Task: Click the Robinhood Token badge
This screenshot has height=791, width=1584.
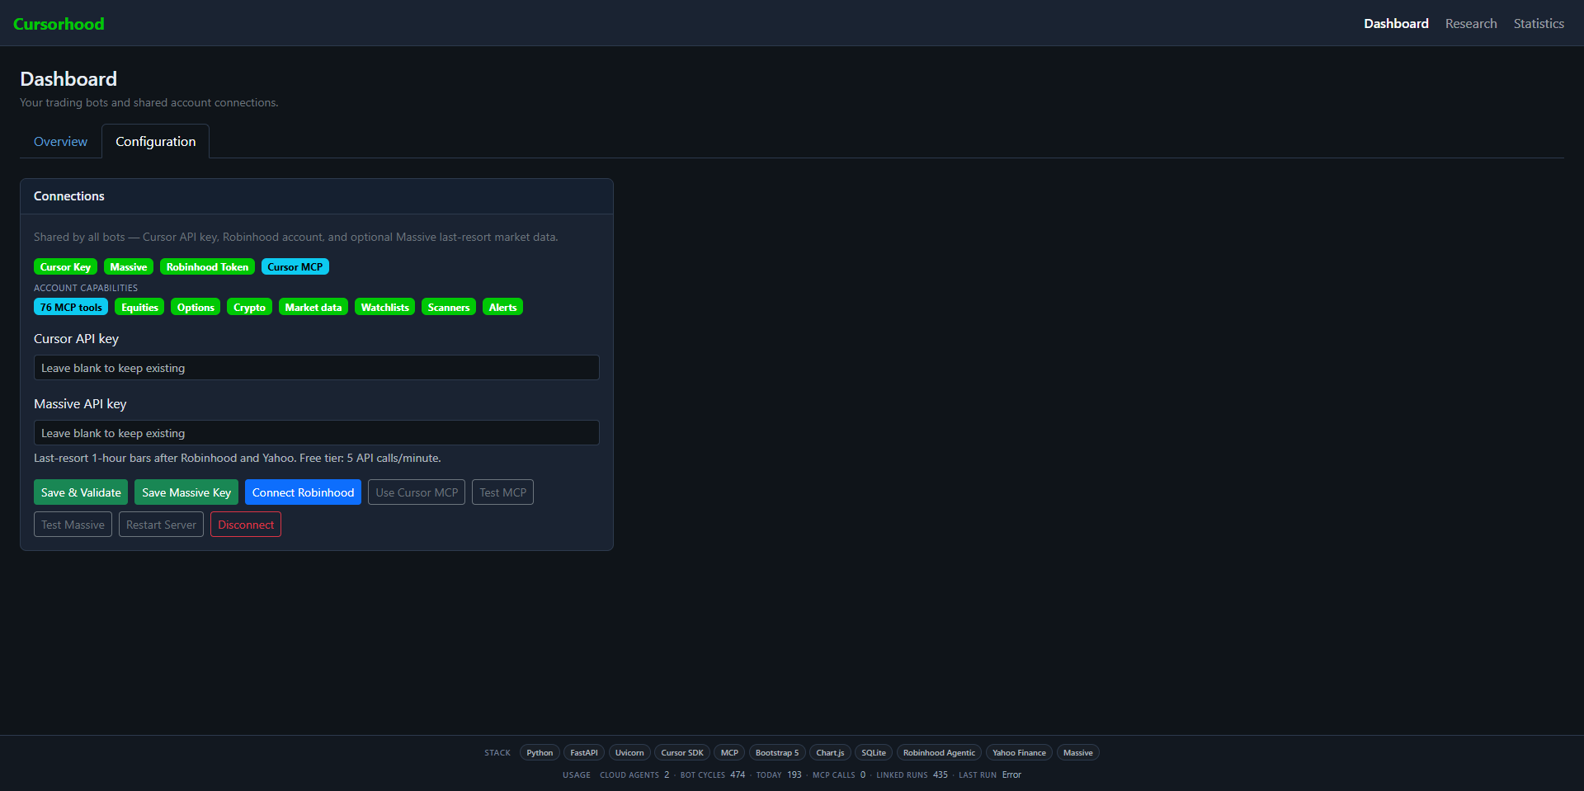Action: pyautogui.click(x=207, y=266)
